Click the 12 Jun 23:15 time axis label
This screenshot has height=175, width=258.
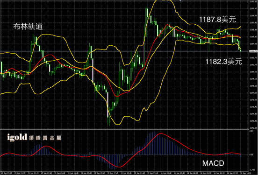coord(7,173)
